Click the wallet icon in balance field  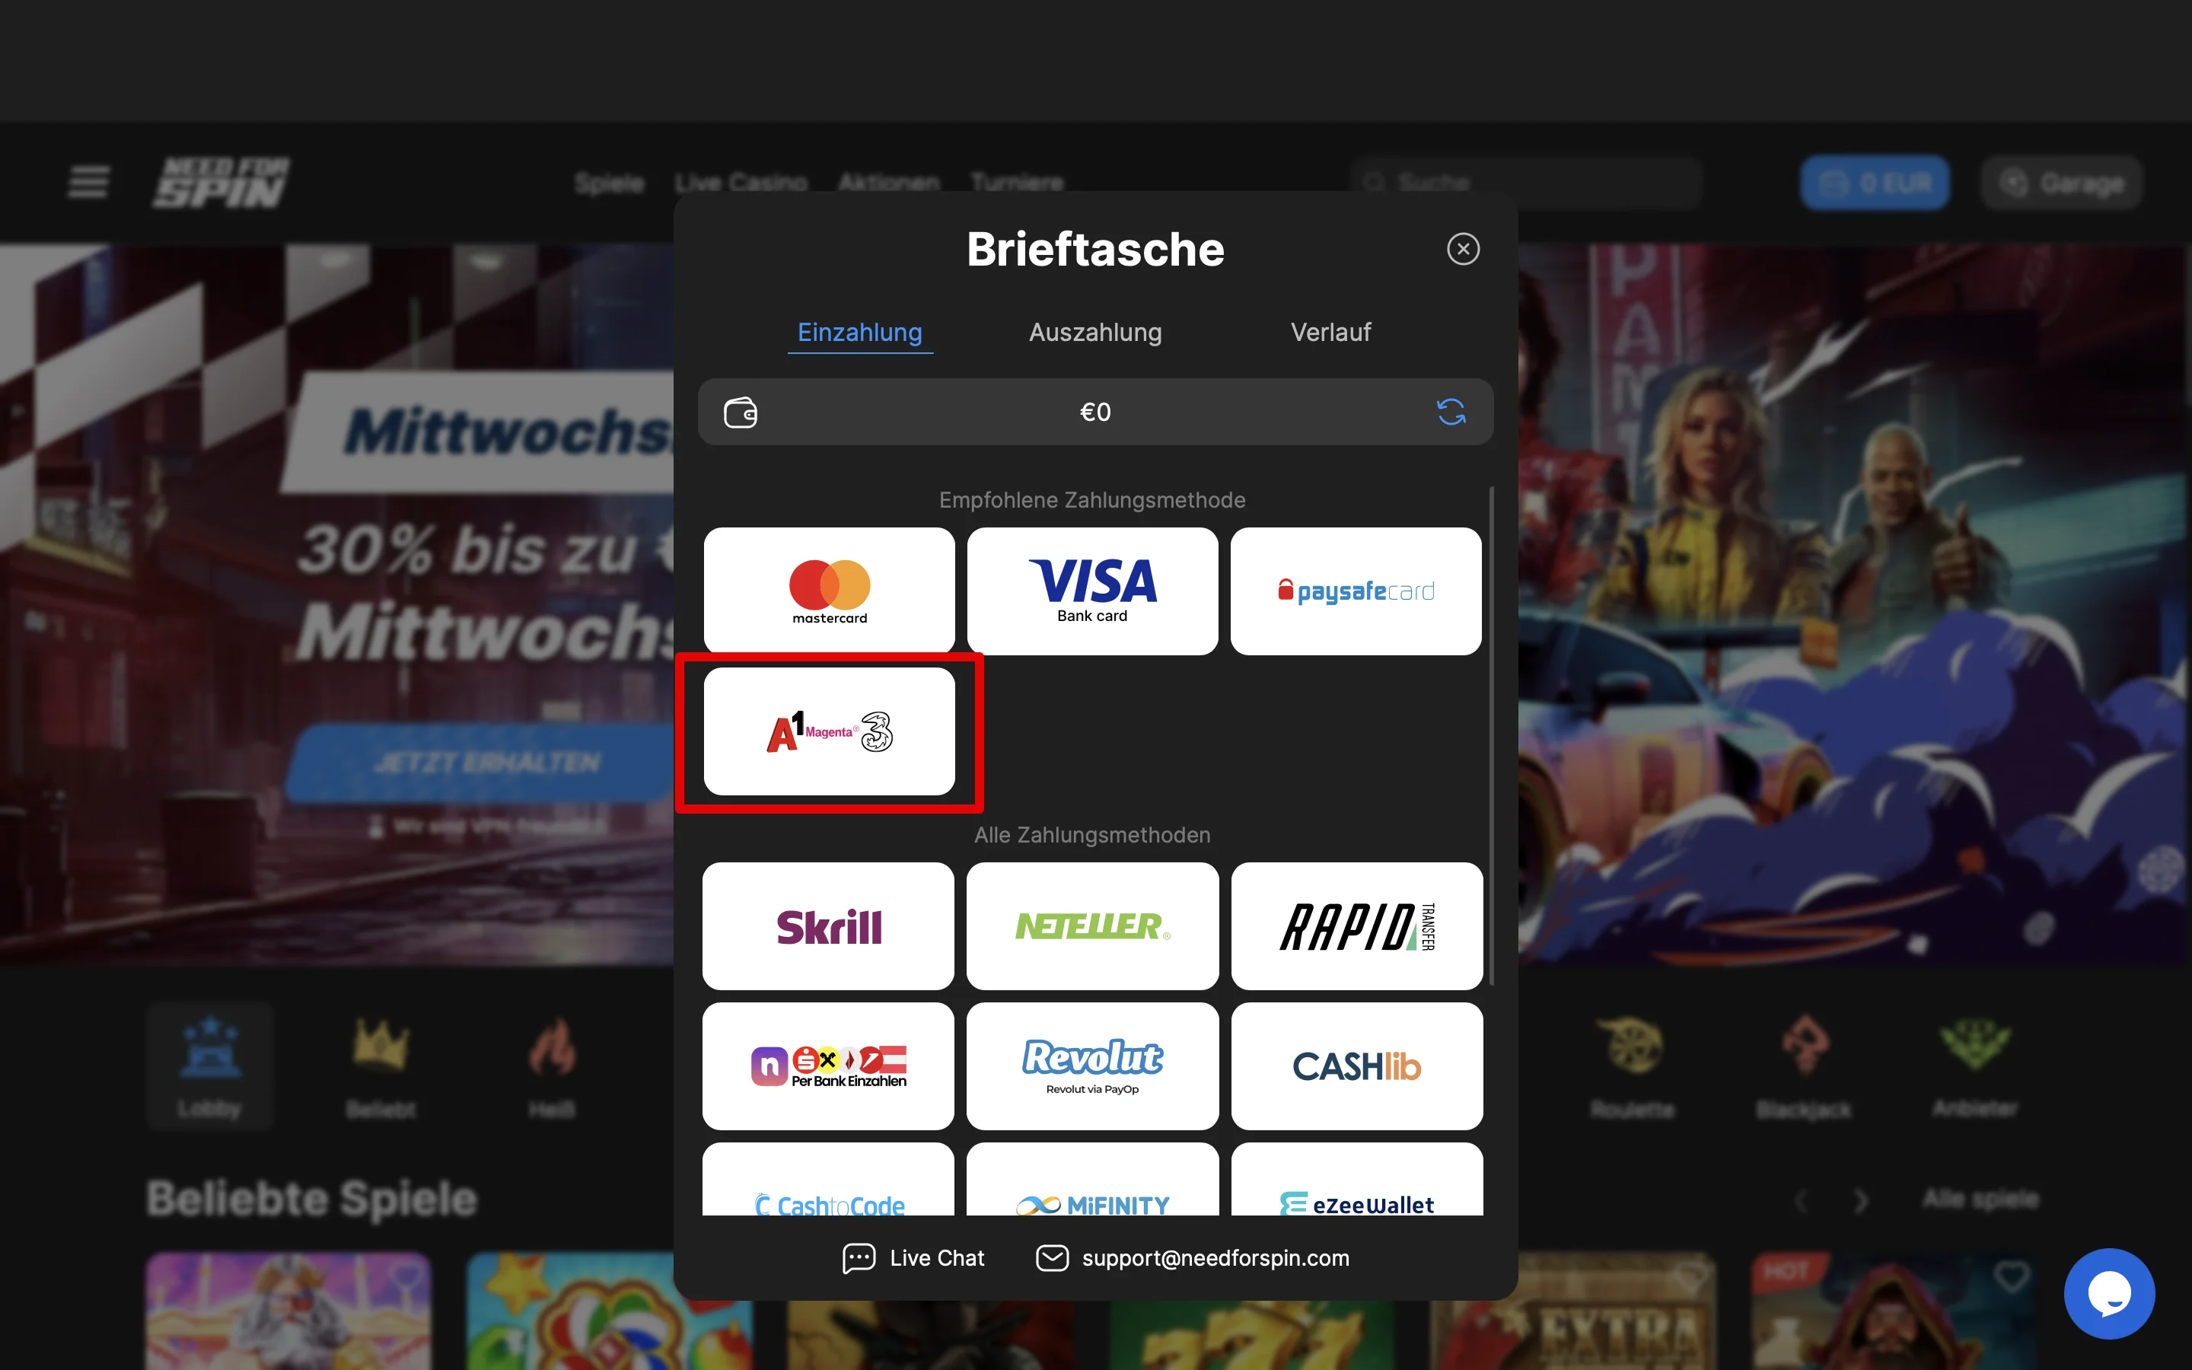pyautogui.click(x=742, y=412)
